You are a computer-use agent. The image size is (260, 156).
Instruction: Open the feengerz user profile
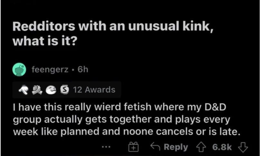(50, 70)
